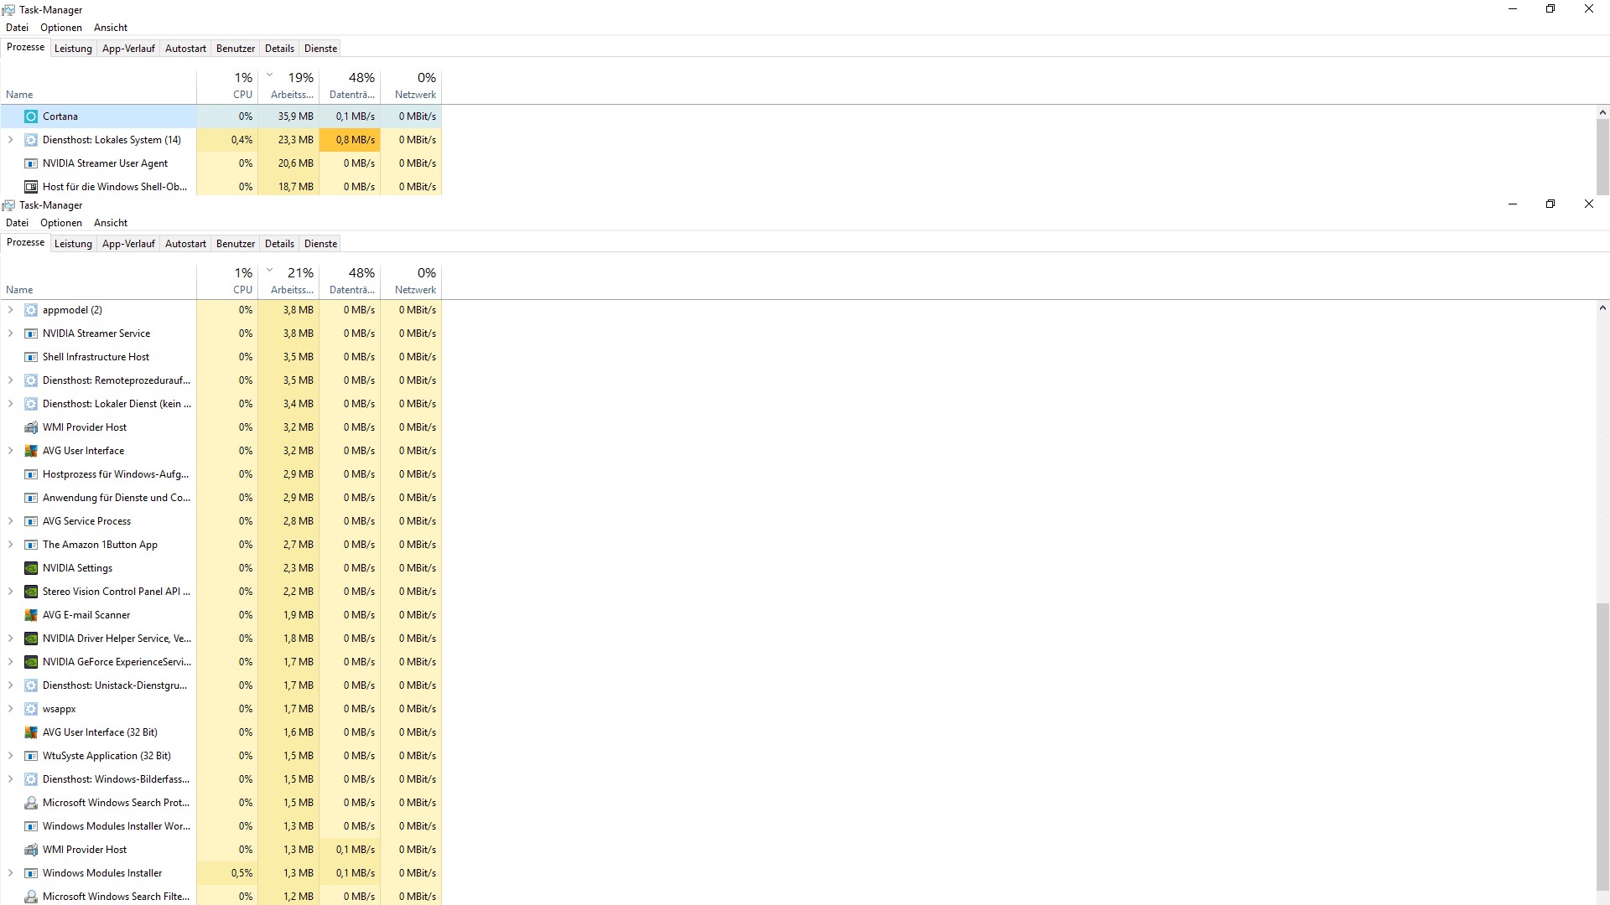Viewport: 1610px width, 905px height.
Task: Click the Shell Infrastructure Host icon
Action: [31, 357]
